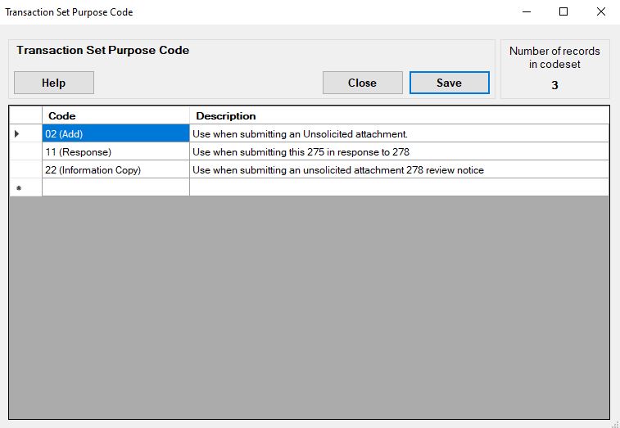620x428 pixels.
Task: Select the 02 (Add) code cell
Action: click(x=115, y=133)
